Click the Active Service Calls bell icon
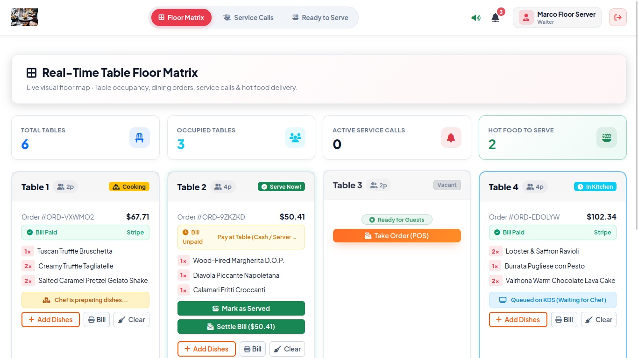 [451, 138]
